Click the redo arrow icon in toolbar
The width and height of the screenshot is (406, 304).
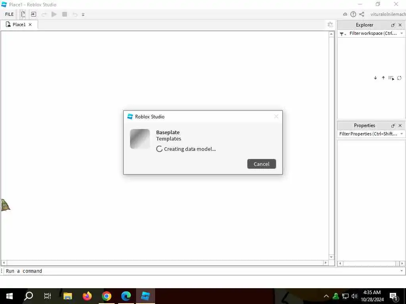tap(44, 15)
